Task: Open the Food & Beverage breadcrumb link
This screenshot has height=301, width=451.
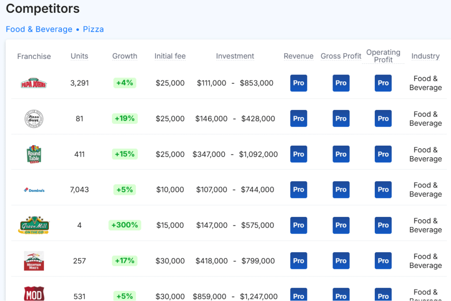Action: click(x=39, y=29)
